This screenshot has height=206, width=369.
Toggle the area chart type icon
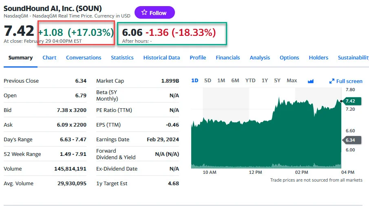point(311,81)
